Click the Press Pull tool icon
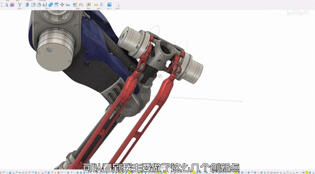The width and height of the screenshot is (315, 174). pyautogui.click(x=28, y=5)
